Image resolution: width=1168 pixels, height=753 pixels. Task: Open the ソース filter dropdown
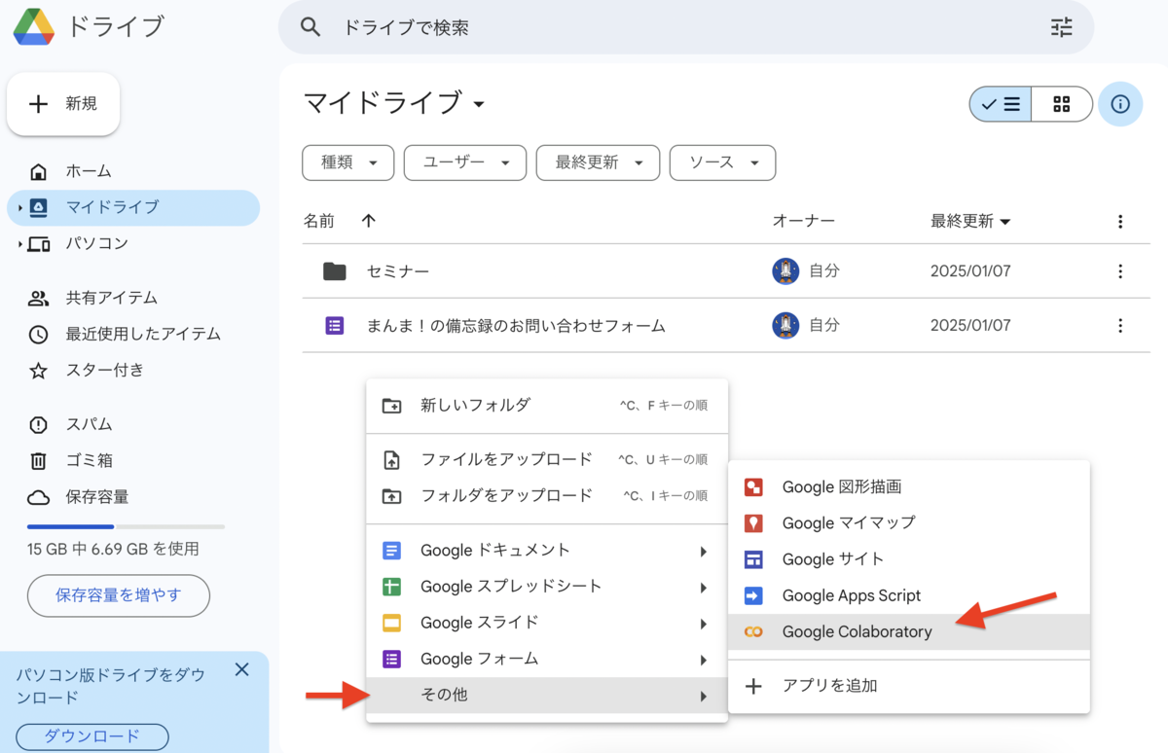click(722, 162)
